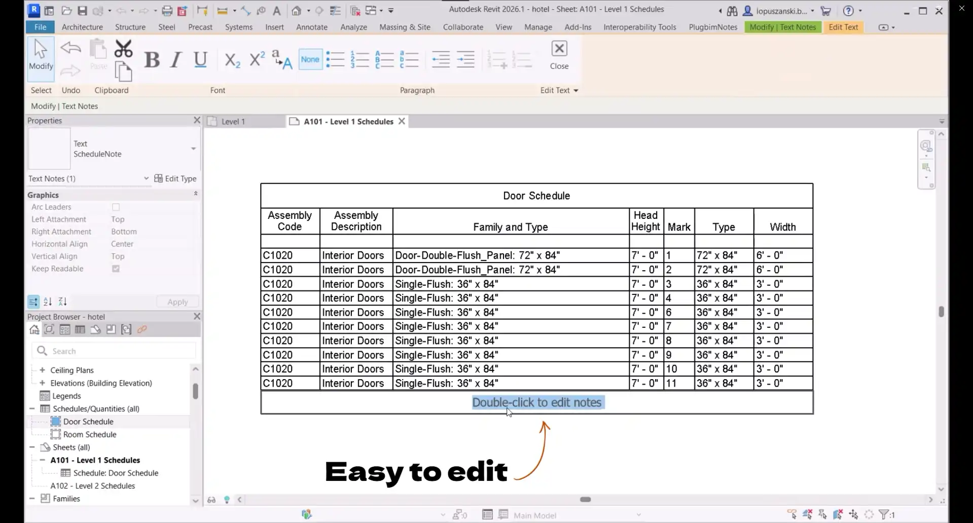Open the Text Notes (1) filter dropdown
The width and height of the screenshot is (973, 523).
click(146, 178)
